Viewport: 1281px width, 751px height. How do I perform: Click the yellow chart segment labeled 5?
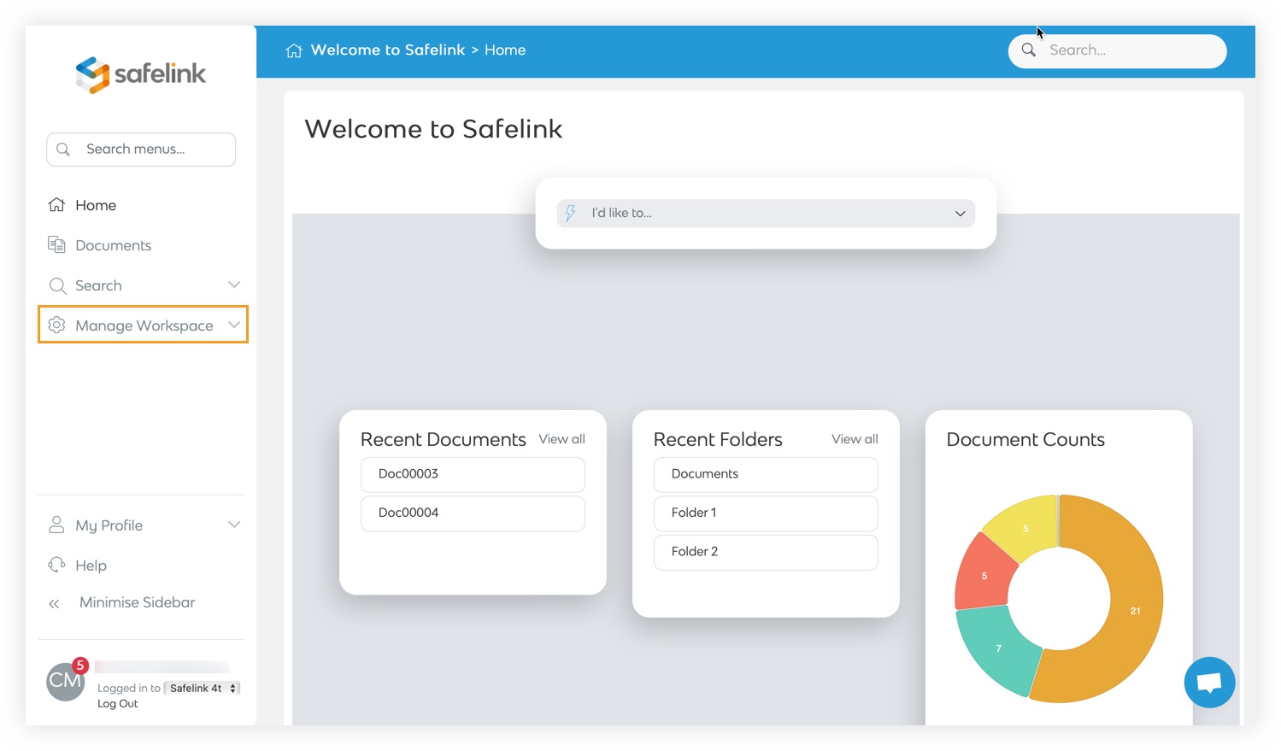(x=1025, y=529)
